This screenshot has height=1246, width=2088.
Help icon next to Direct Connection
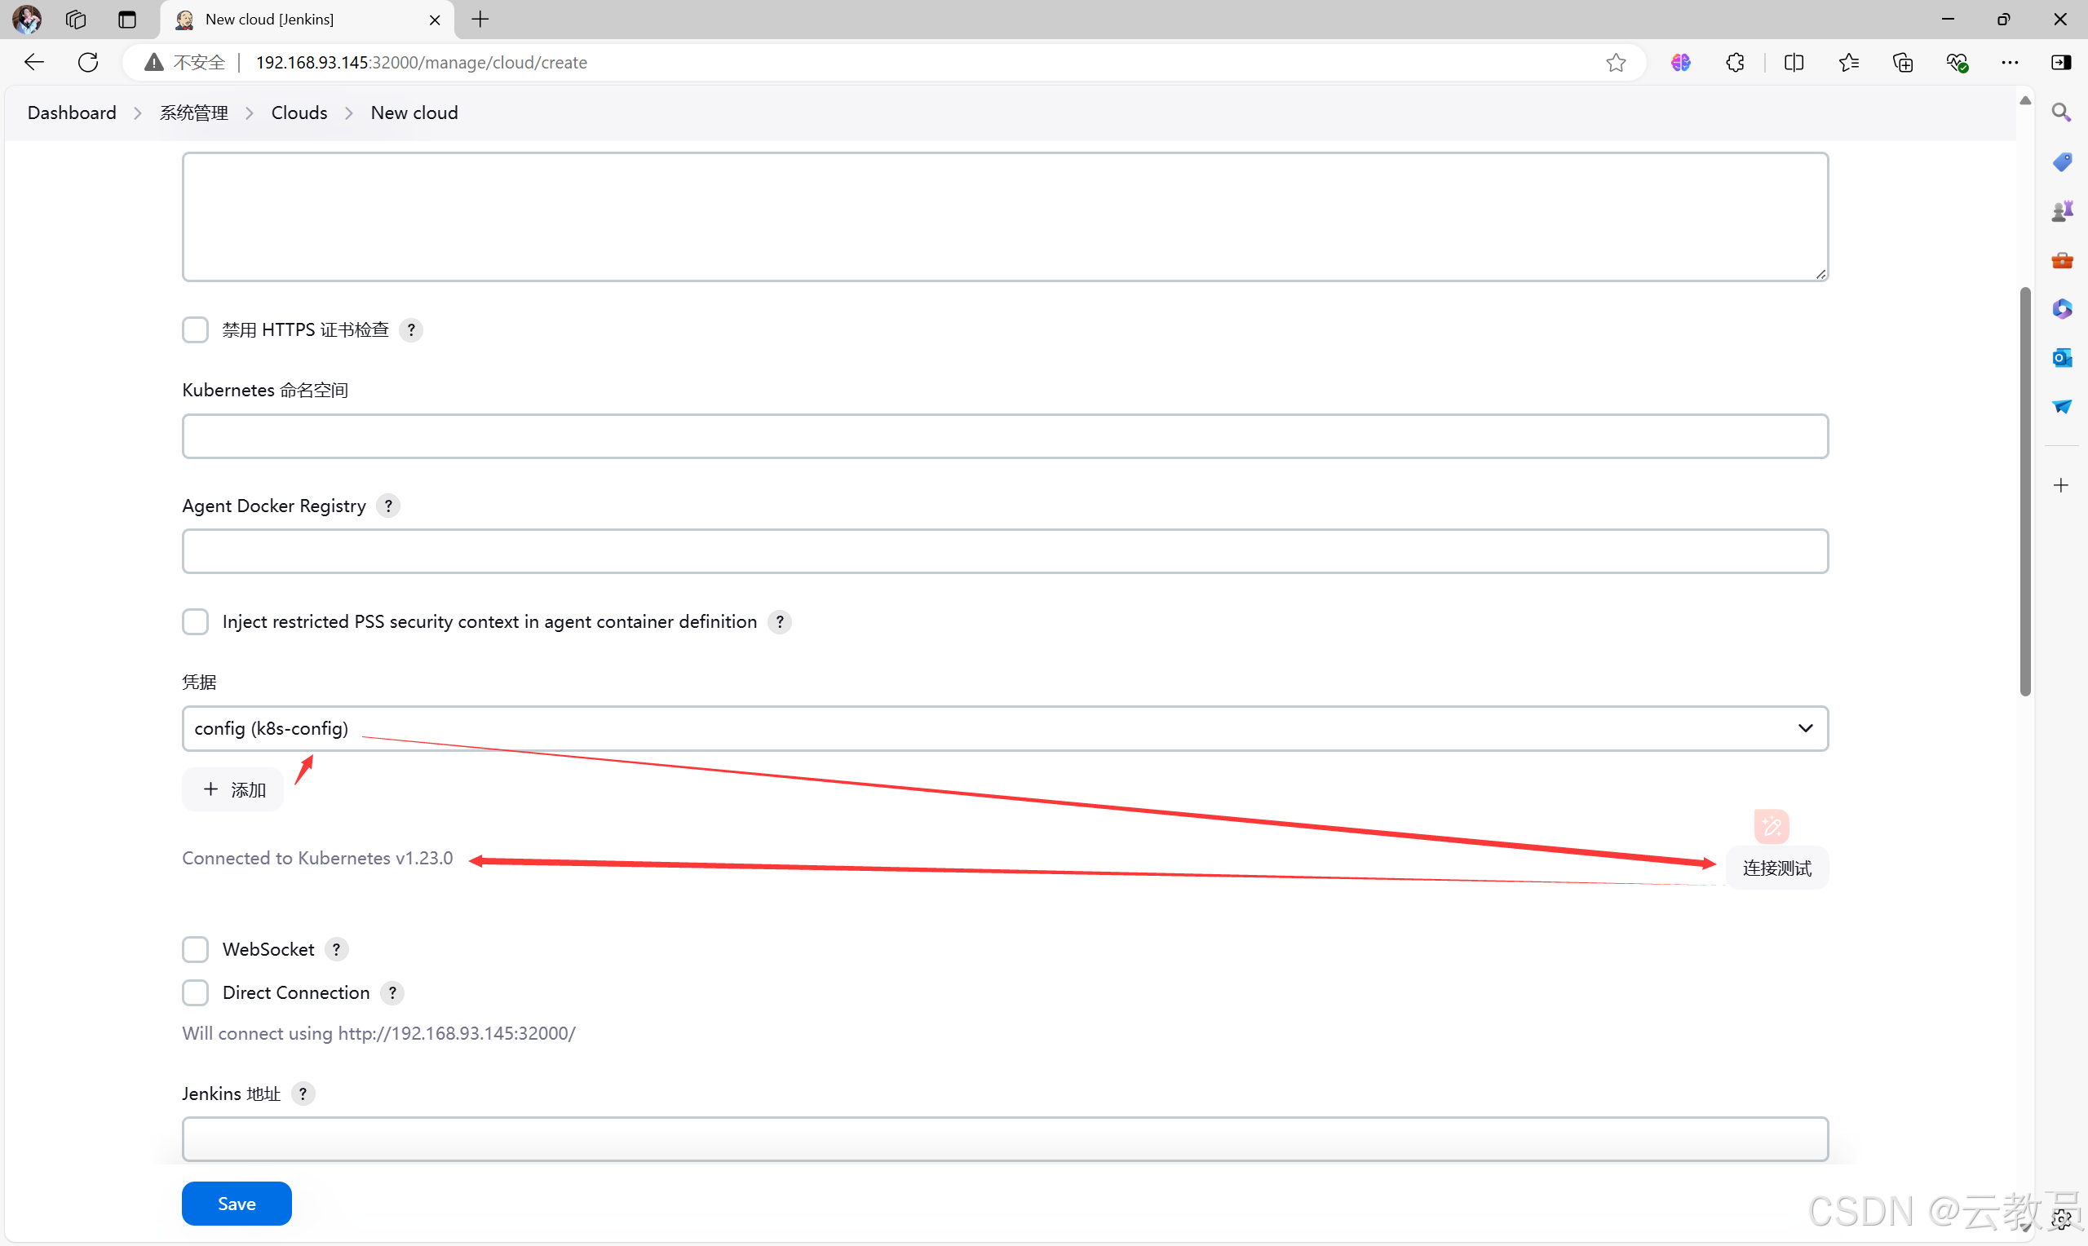coord(392,992)
